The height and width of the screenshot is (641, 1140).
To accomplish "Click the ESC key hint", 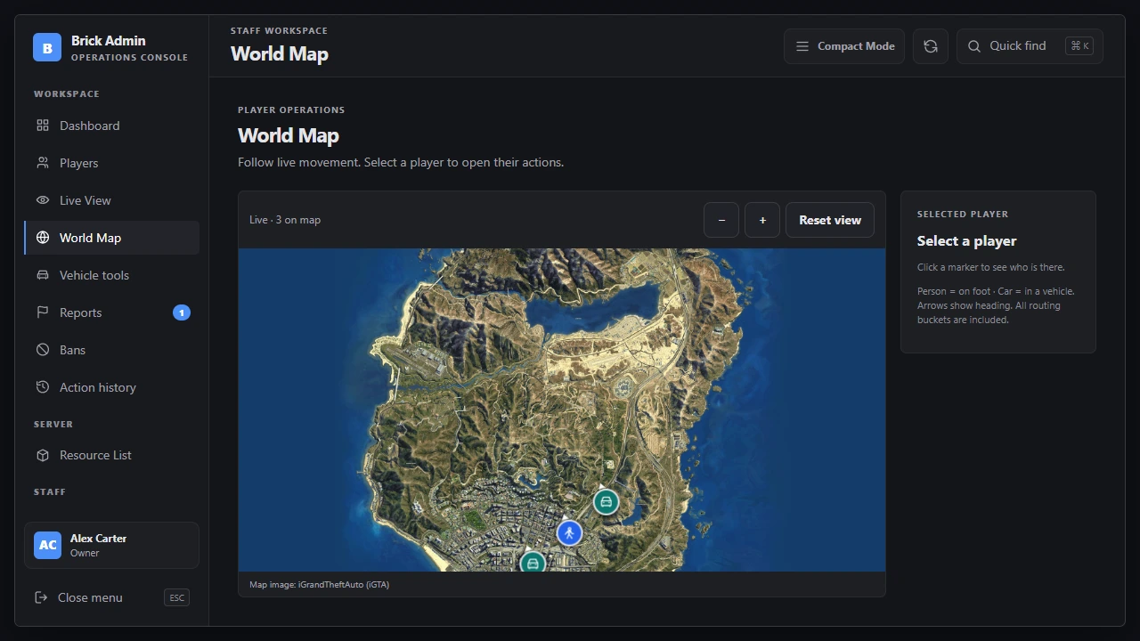I will tap(176, 597).
